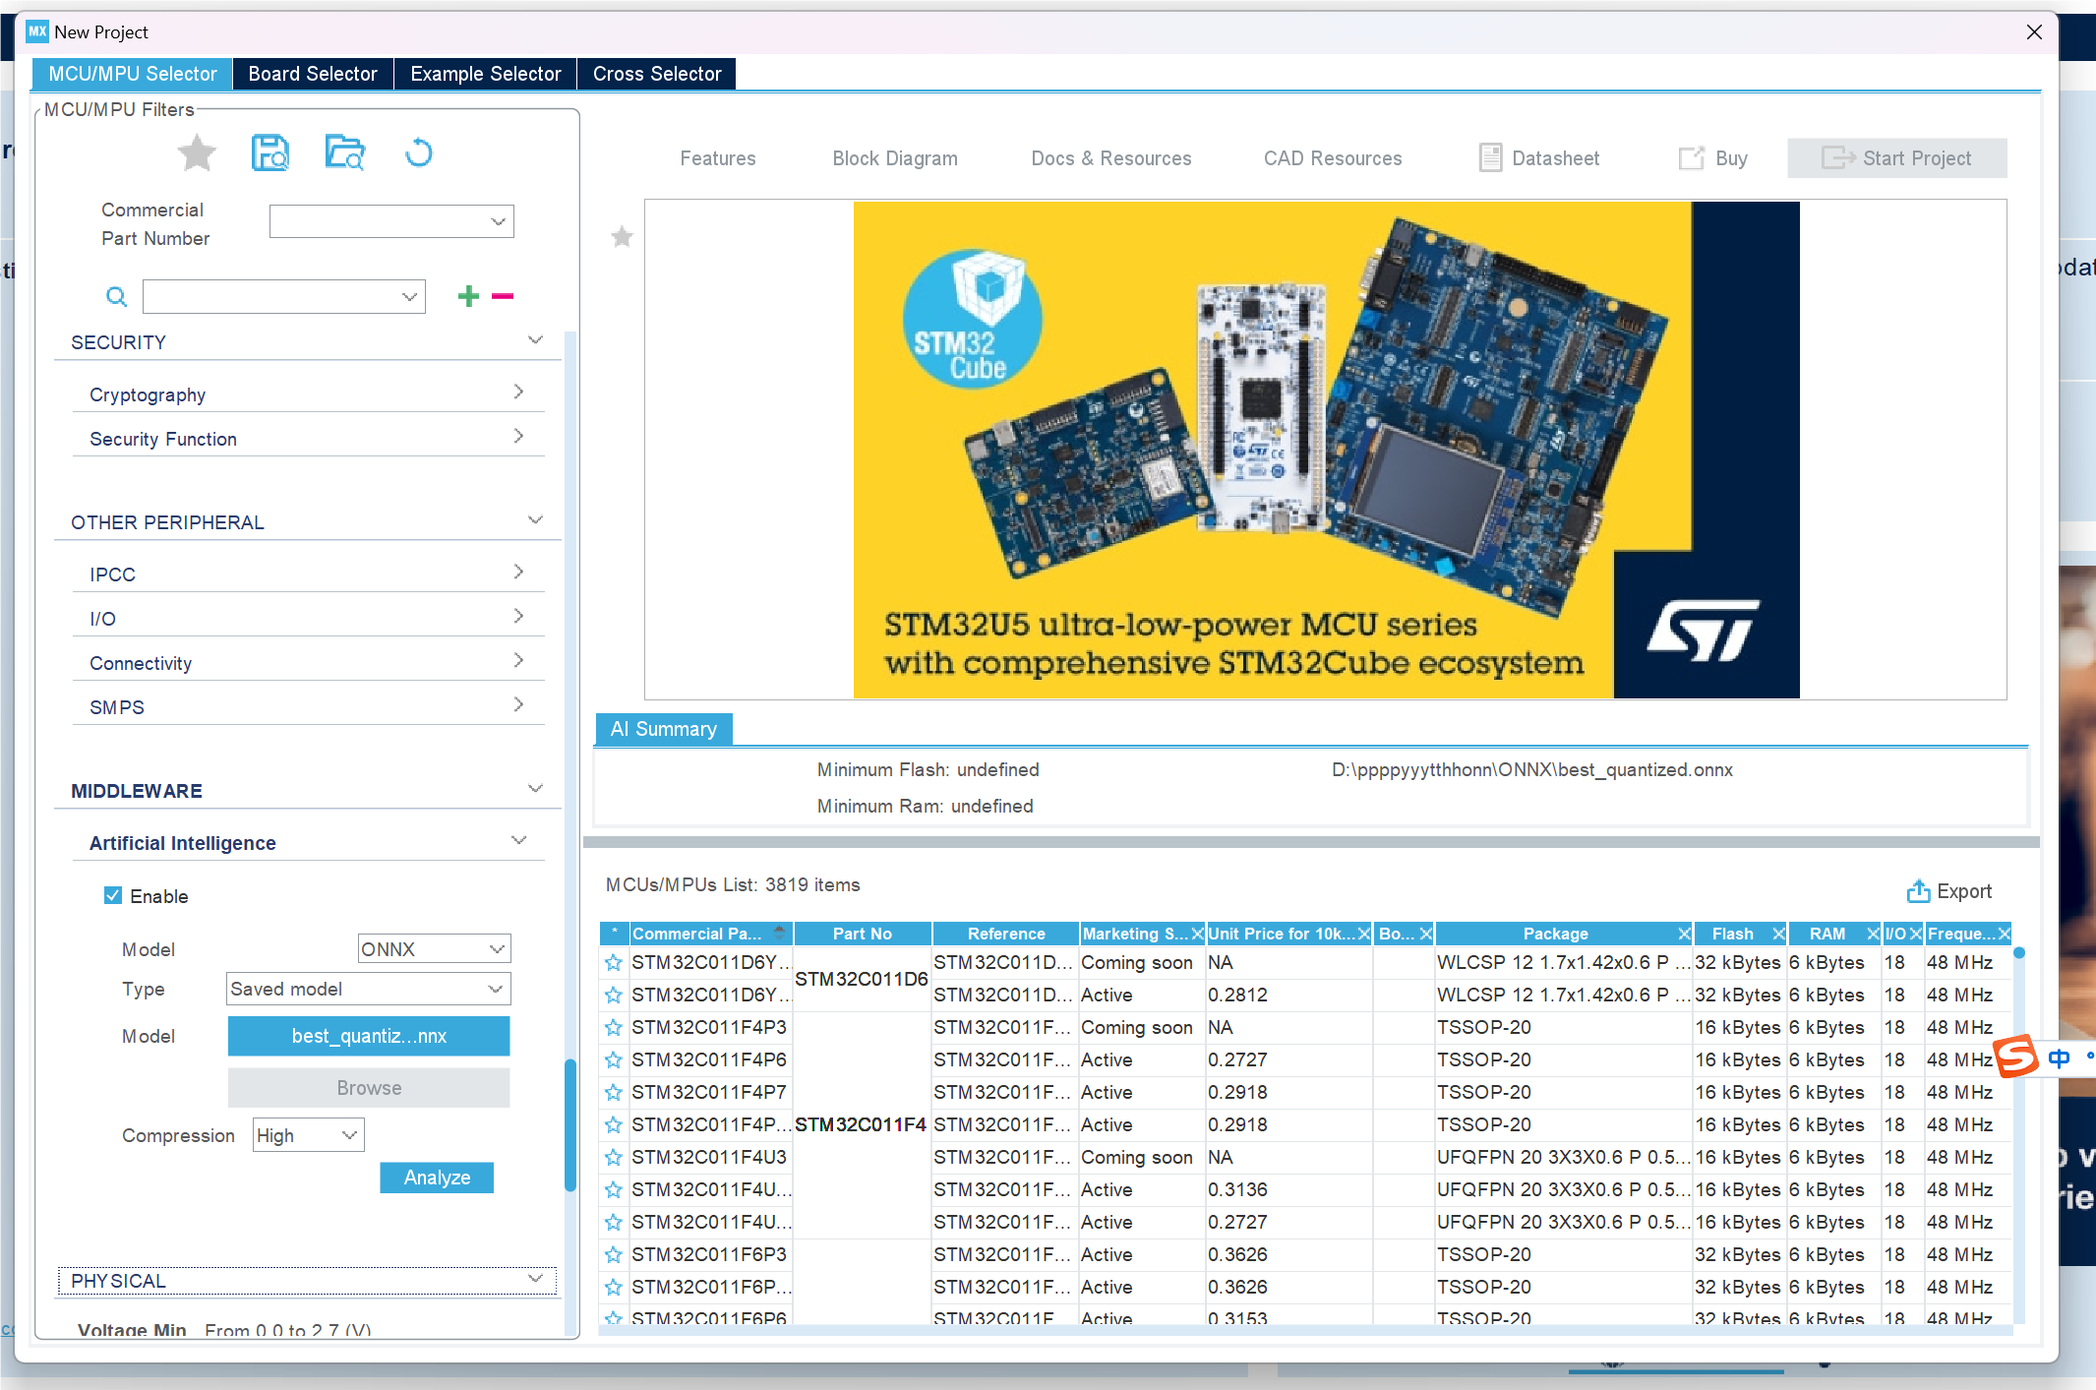Open the Compression dropdown set to High
This screenshot has height=1390, width=2096.
(307, 1134)
